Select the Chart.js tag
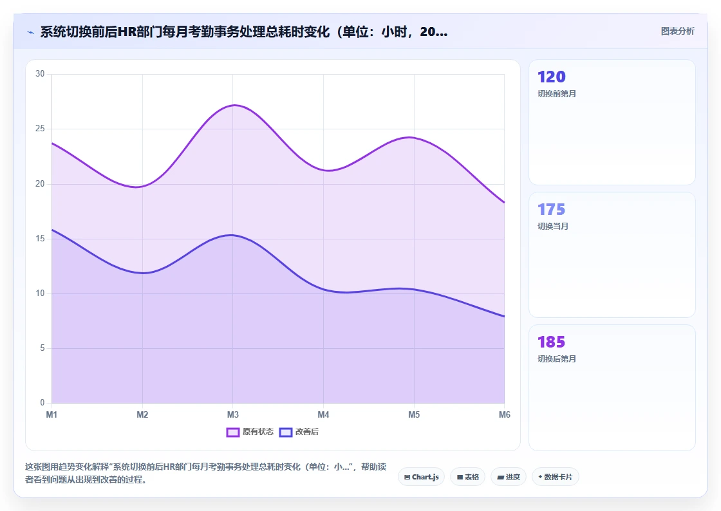Viewport: 721px width, 511px height. (421, 477)
